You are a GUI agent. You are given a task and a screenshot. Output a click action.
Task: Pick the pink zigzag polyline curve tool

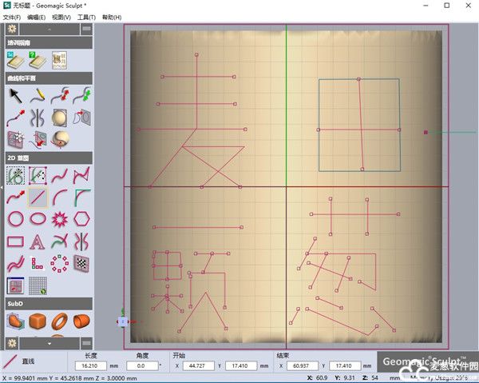[x=82, y=175]
